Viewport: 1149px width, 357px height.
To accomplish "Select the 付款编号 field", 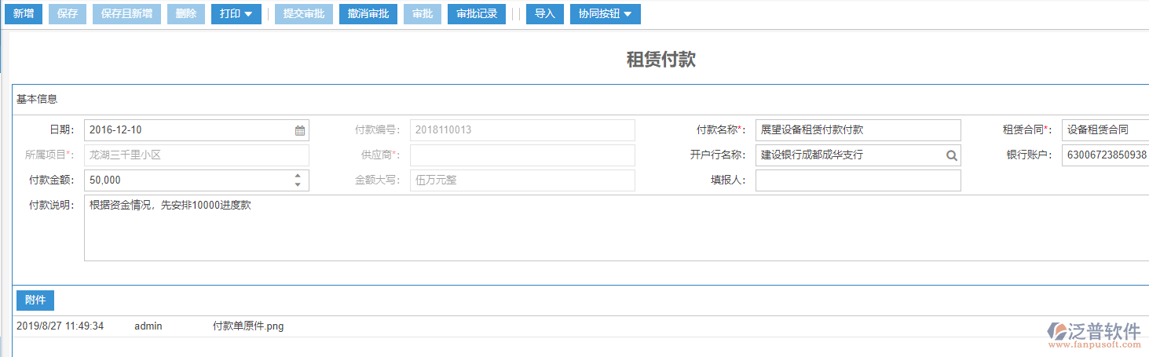I will 522,130.
